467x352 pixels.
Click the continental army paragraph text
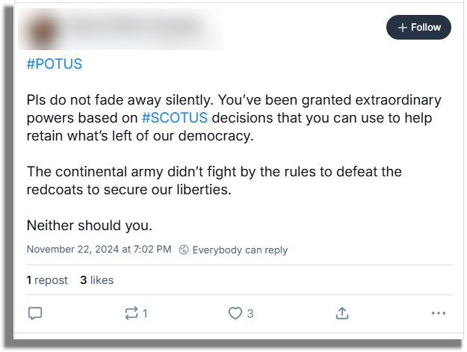click(214, 181)
